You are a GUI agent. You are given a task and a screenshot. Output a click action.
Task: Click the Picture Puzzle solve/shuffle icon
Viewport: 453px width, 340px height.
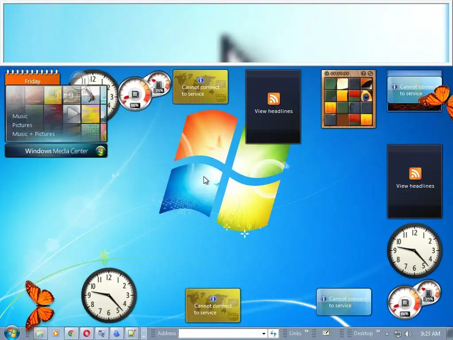(370, 73)
